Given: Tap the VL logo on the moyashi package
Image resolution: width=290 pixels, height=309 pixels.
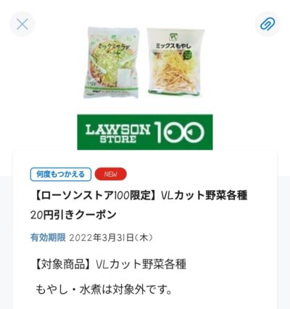Looking at the screenshot, I should coord(173,37).
